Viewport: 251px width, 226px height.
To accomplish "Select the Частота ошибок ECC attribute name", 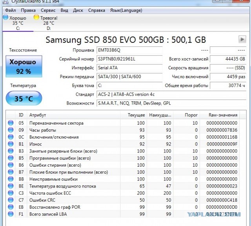I will (x=50, y=193).
